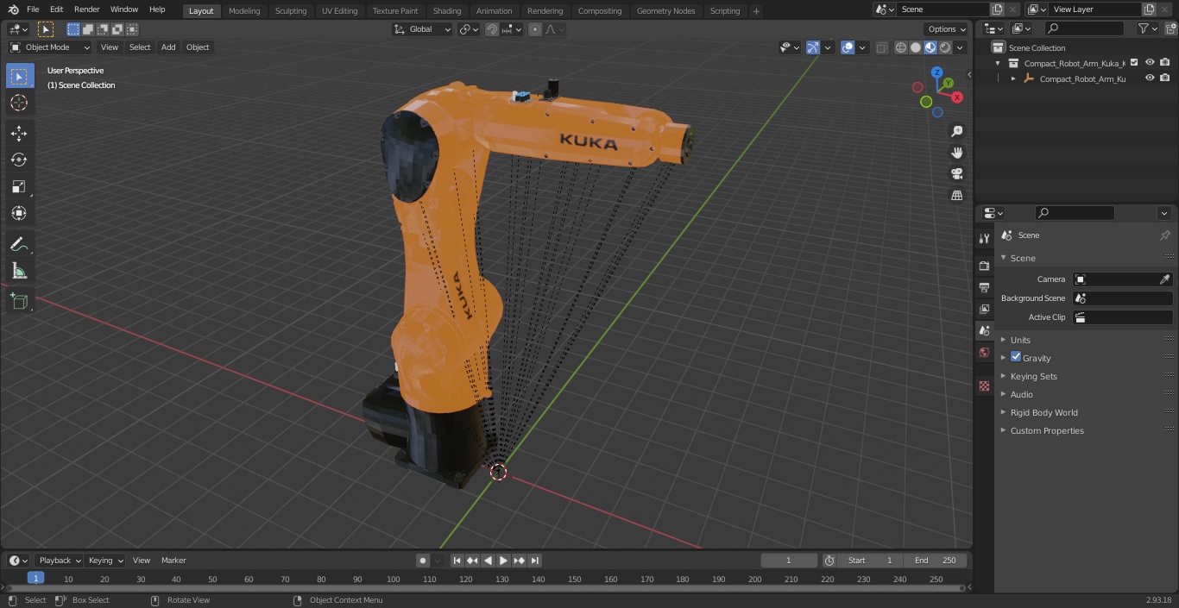Enable auto keying record button
Screen dimensions: 1179x608
[x=423, y=561]
